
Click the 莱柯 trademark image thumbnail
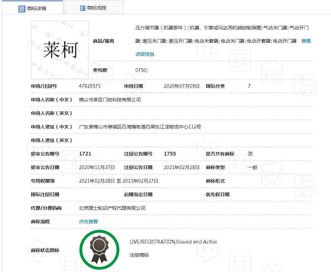(x=60, y=50)
